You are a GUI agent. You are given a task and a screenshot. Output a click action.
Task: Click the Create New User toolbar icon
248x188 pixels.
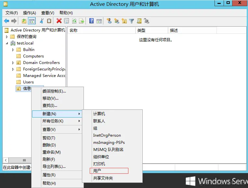point(109,21)
